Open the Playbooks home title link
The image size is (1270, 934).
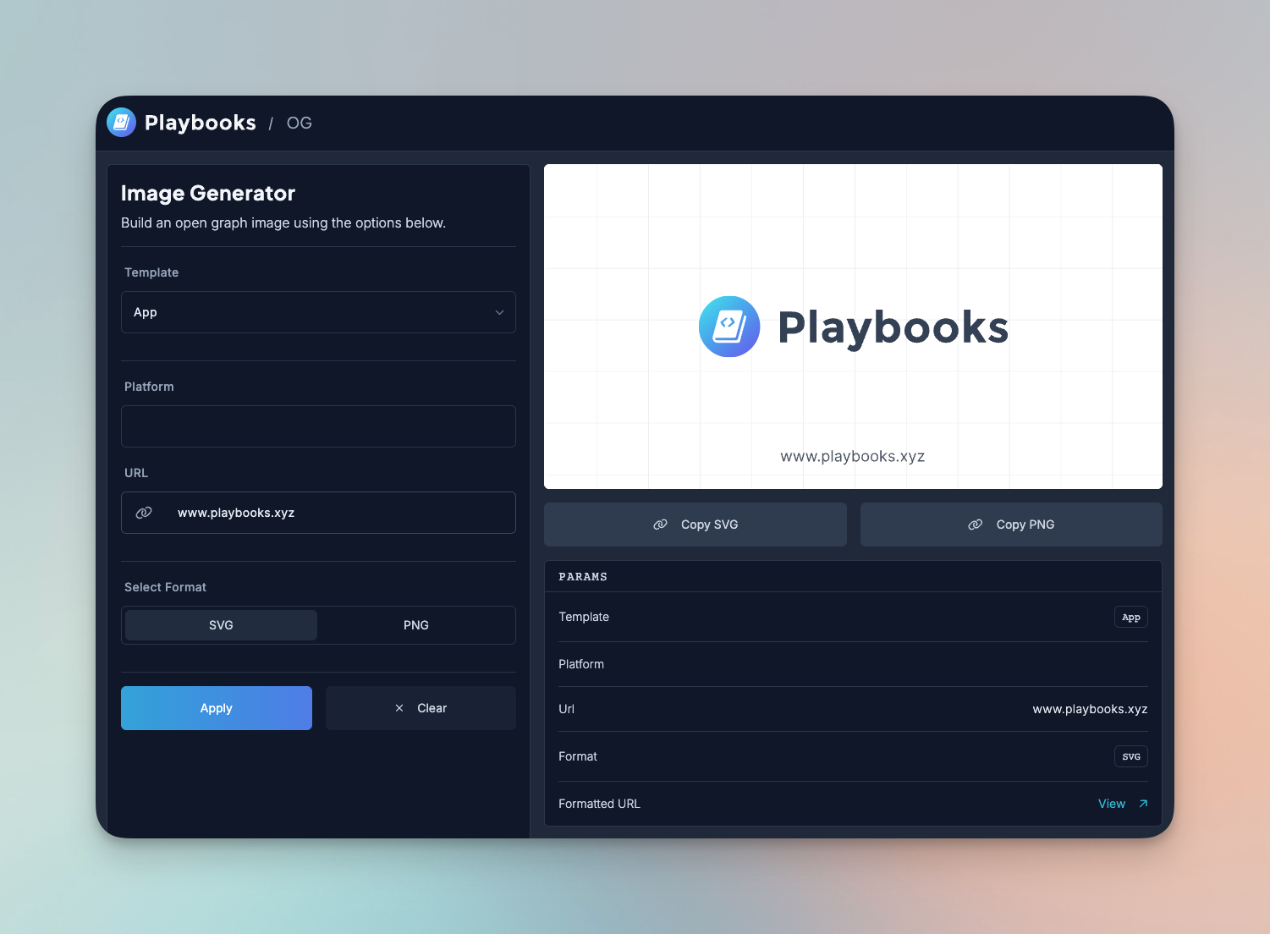pos(201,123)
